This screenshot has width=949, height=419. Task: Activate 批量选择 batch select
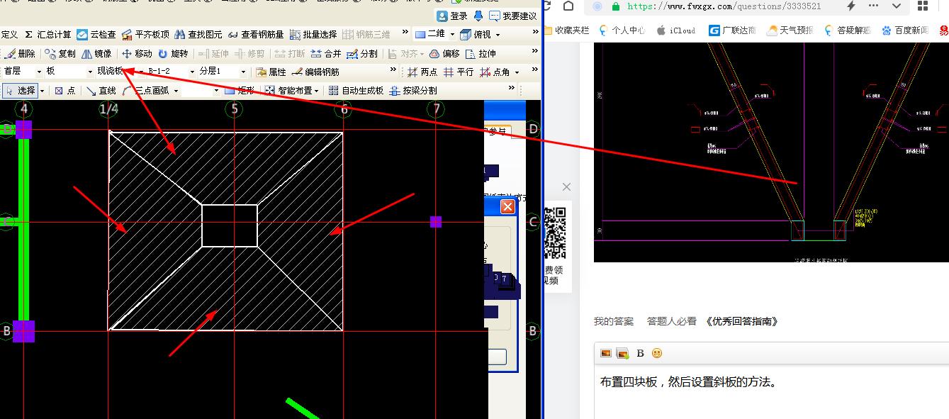tap(313, 35)
